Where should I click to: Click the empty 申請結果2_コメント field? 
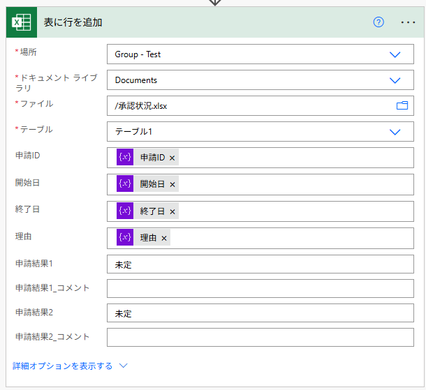[260, 338]
